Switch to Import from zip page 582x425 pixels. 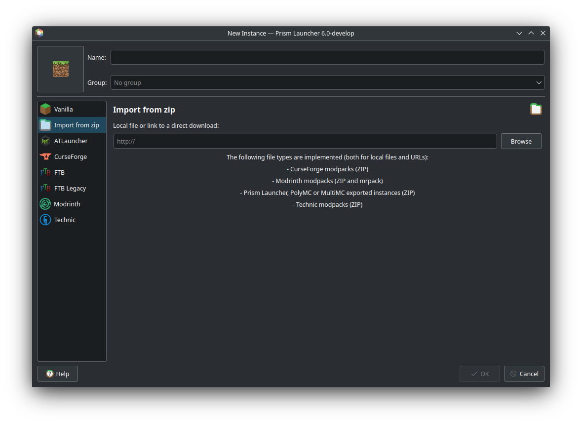[72, 125]
